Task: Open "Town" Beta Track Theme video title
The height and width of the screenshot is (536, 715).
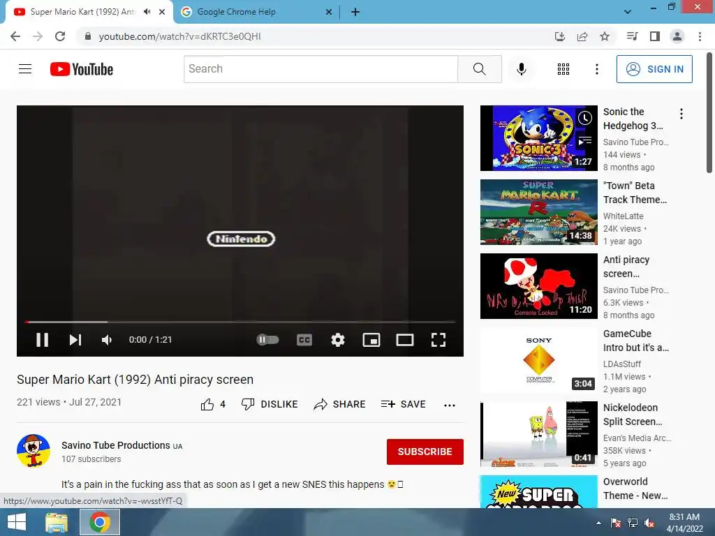Action: (635, 193)
